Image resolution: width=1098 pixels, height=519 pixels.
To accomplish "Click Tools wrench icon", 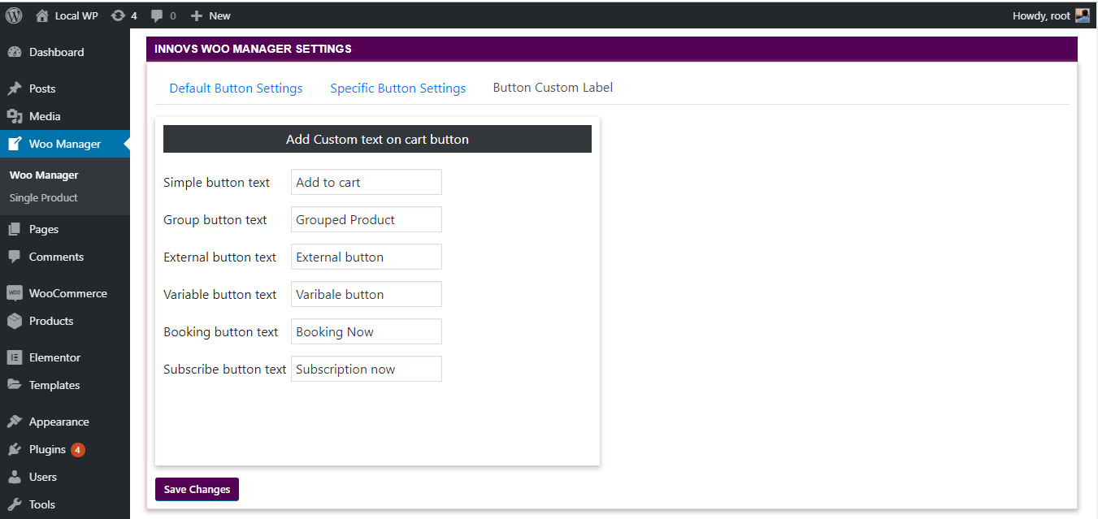I will (x=15, y=504).
